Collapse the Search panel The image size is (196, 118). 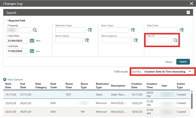pyautogui.click(x=188, y=12)
